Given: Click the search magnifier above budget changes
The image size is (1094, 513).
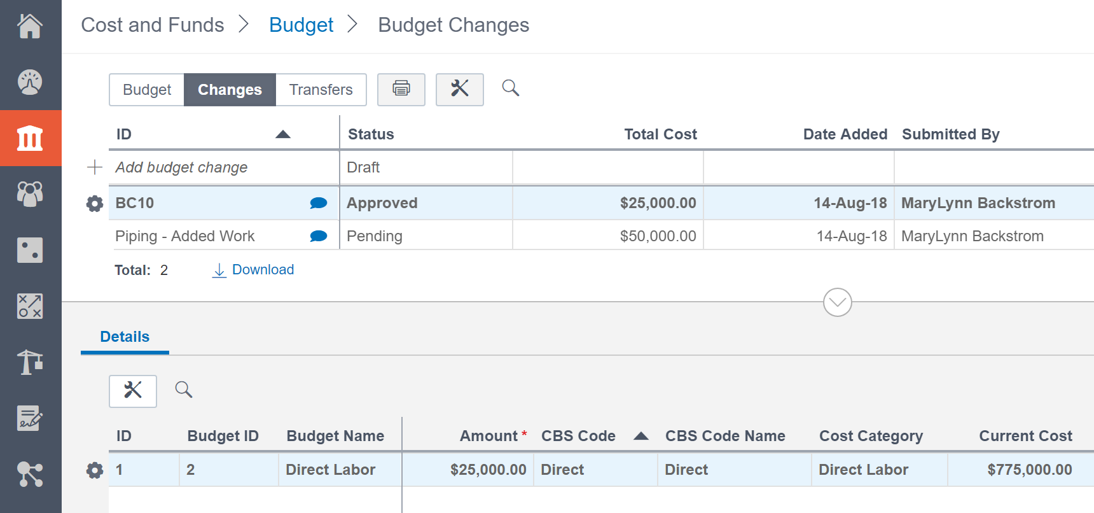Looking at the screenshot, I should (x=510, y=88).
